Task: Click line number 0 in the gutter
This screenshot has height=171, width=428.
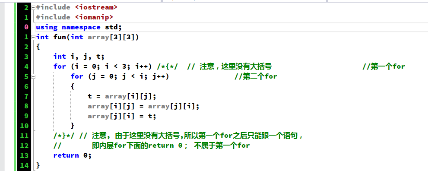Action: tap(26, 27)
